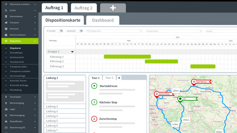The height and width of the screenshot is (133, 237).
Task: Click the Wareneingang download icon
Action: [x=6, y=103]
